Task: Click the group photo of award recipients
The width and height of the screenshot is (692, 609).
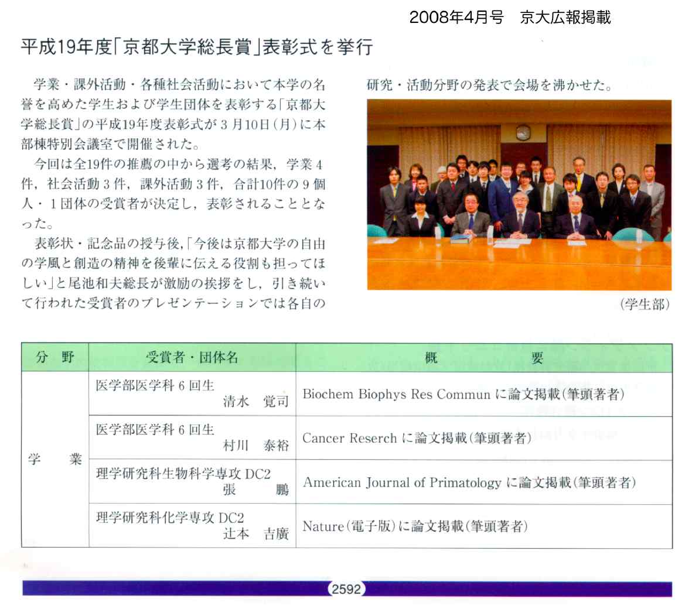Action: click(519, 194)
